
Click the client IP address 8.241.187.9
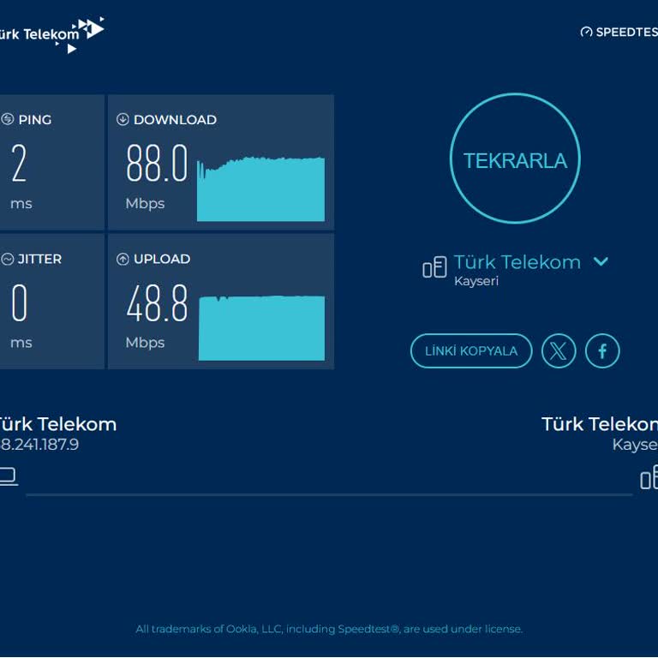pos(39,445)
